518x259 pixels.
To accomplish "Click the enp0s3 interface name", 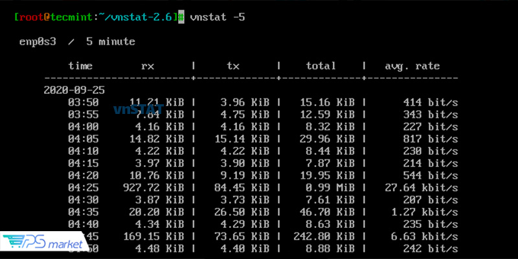I will click(38, 42).
